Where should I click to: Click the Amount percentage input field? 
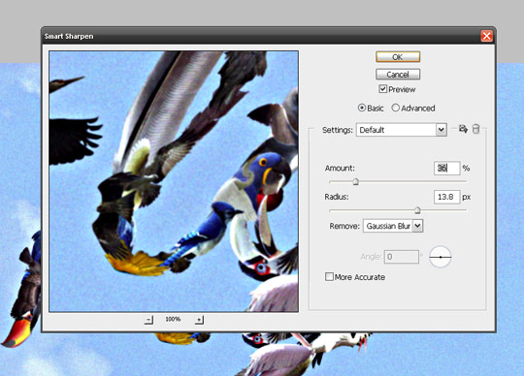click(x=446, y=169)
